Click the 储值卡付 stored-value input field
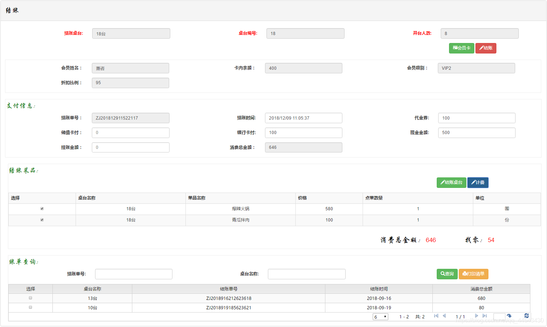This screenshot has width=547, height=327. [131, 133]
